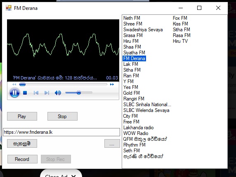Select Hiru FM from station list
236x177 pixels.
(x=131, y=41)
